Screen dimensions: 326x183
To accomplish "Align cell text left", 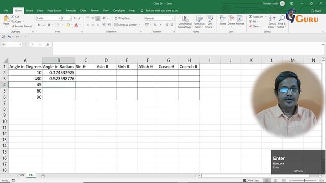I will coord(88,25).
